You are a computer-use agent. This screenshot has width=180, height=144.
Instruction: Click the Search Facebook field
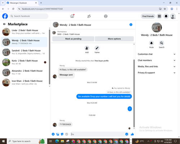pos(29,16)
